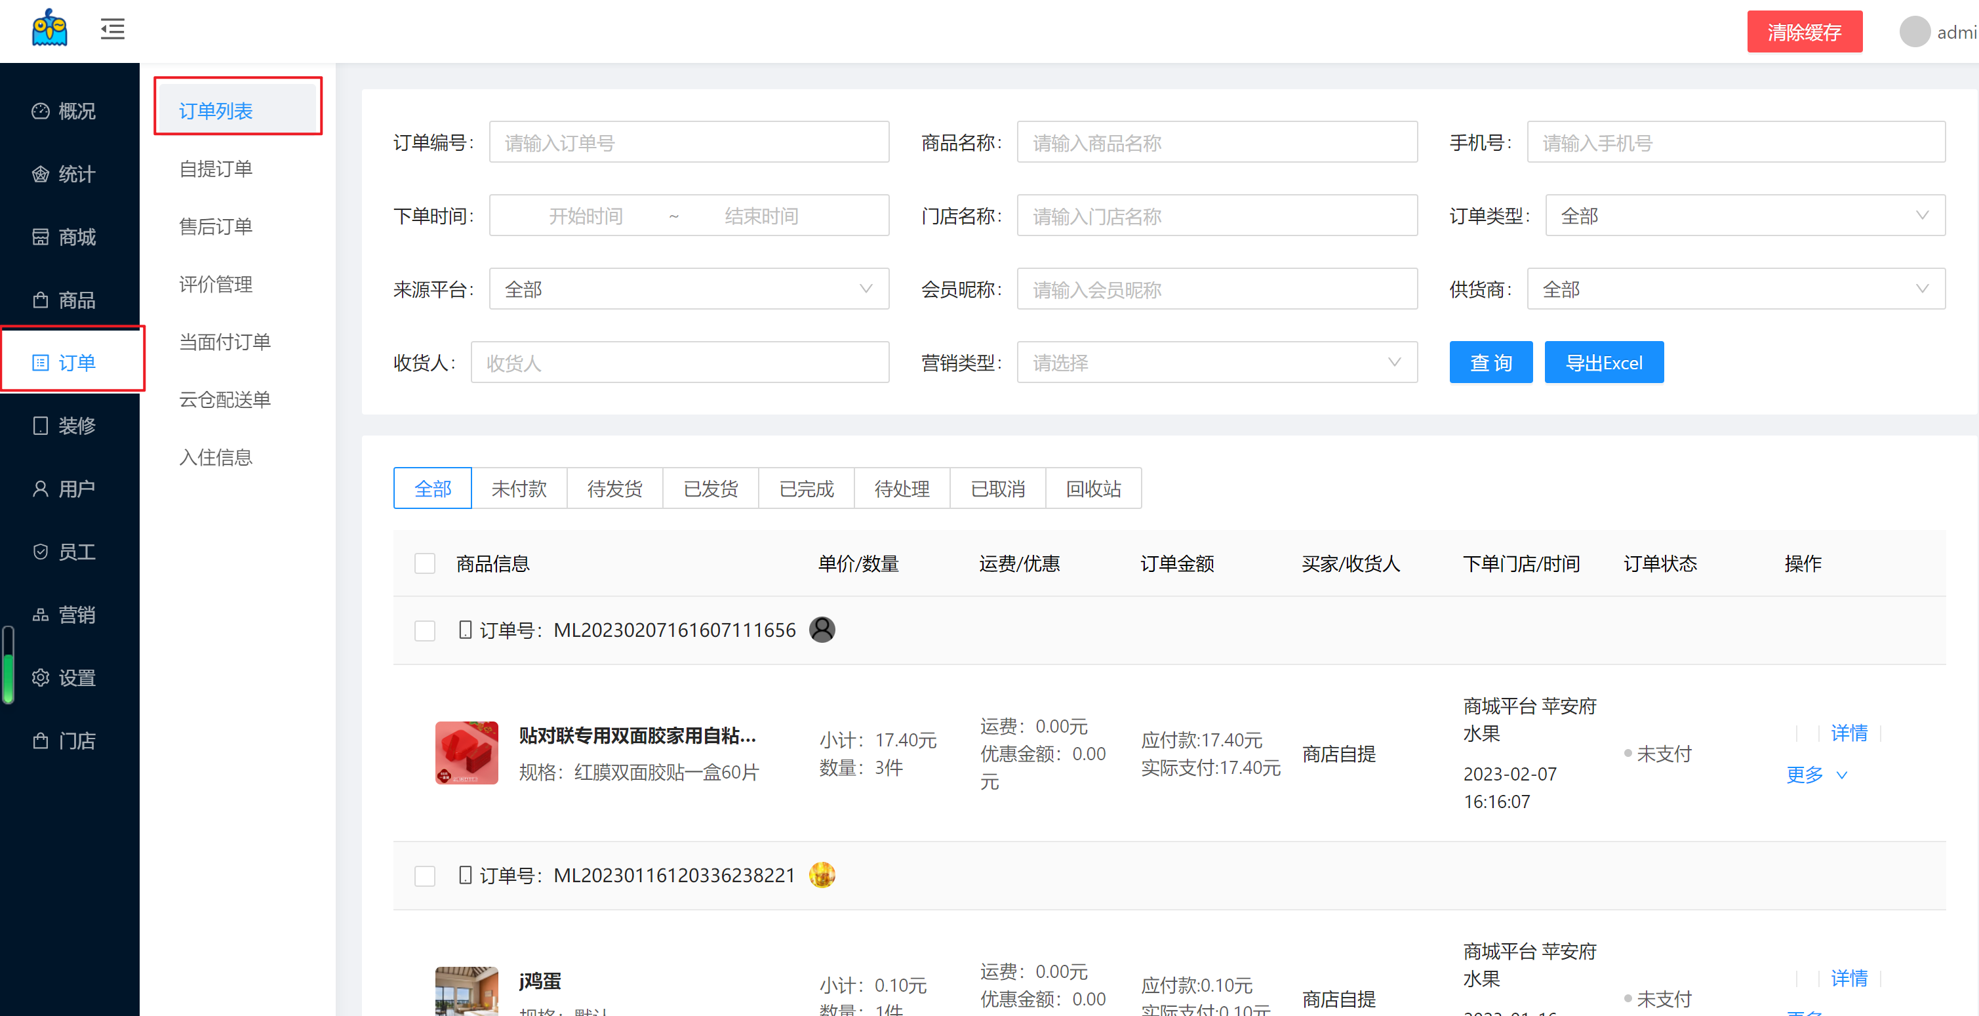Click the bird logo icon

[50, 28]
